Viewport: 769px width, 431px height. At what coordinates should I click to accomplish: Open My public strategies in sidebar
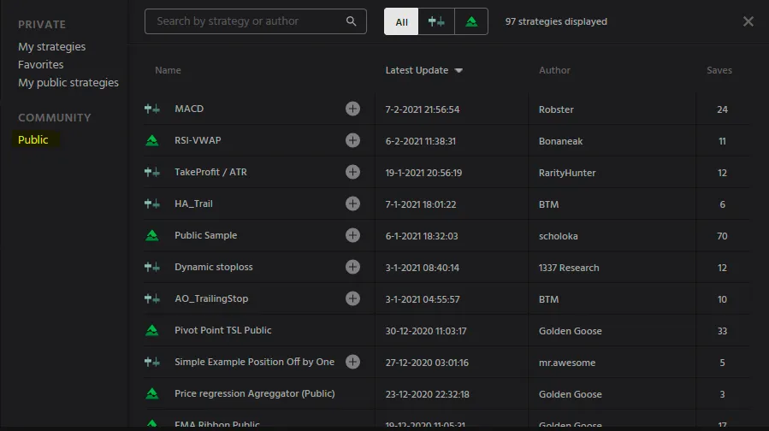click(68, 82)
